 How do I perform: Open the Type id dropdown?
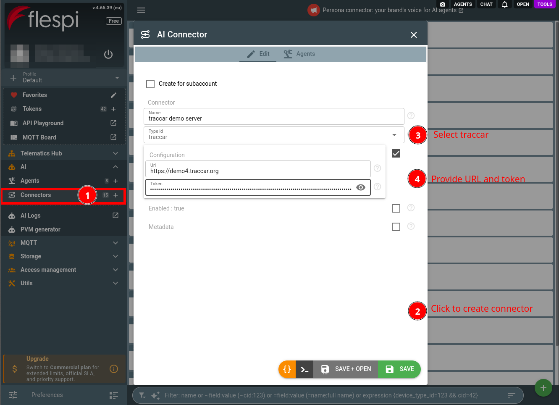pyautogui.click(x=274, y=135)
